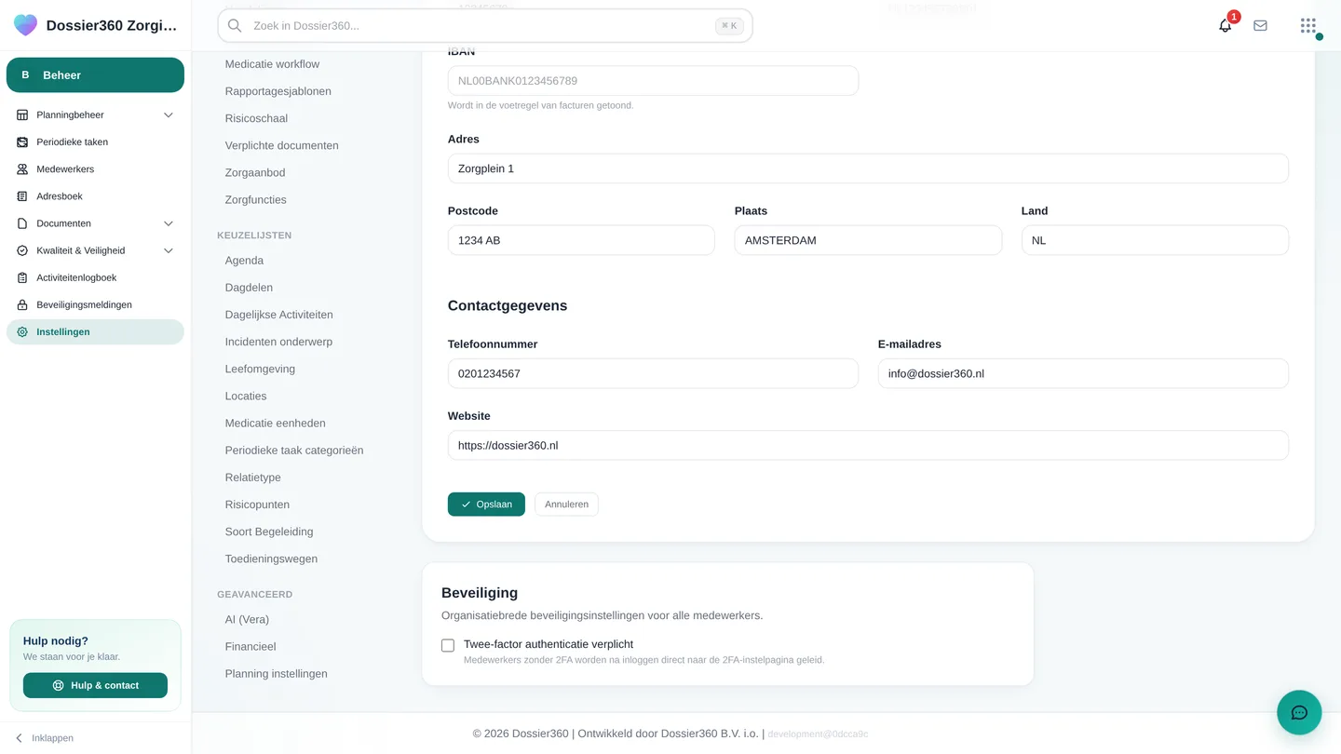1341x754 pixels.
Task: Open the chat bubble widget
Action: tap(1299, 713)
